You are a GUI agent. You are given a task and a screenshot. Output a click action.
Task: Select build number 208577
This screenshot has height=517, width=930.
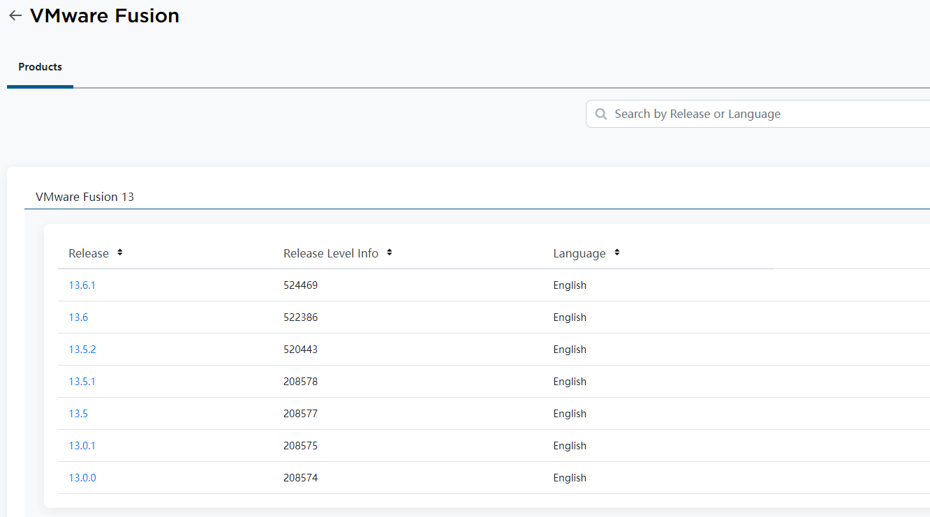pos(300,414)
